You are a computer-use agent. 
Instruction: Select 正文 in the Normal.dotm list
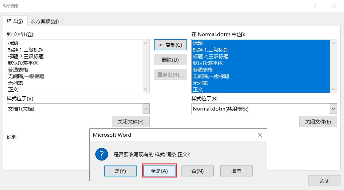pyautogui.click(x=261, y=90)
